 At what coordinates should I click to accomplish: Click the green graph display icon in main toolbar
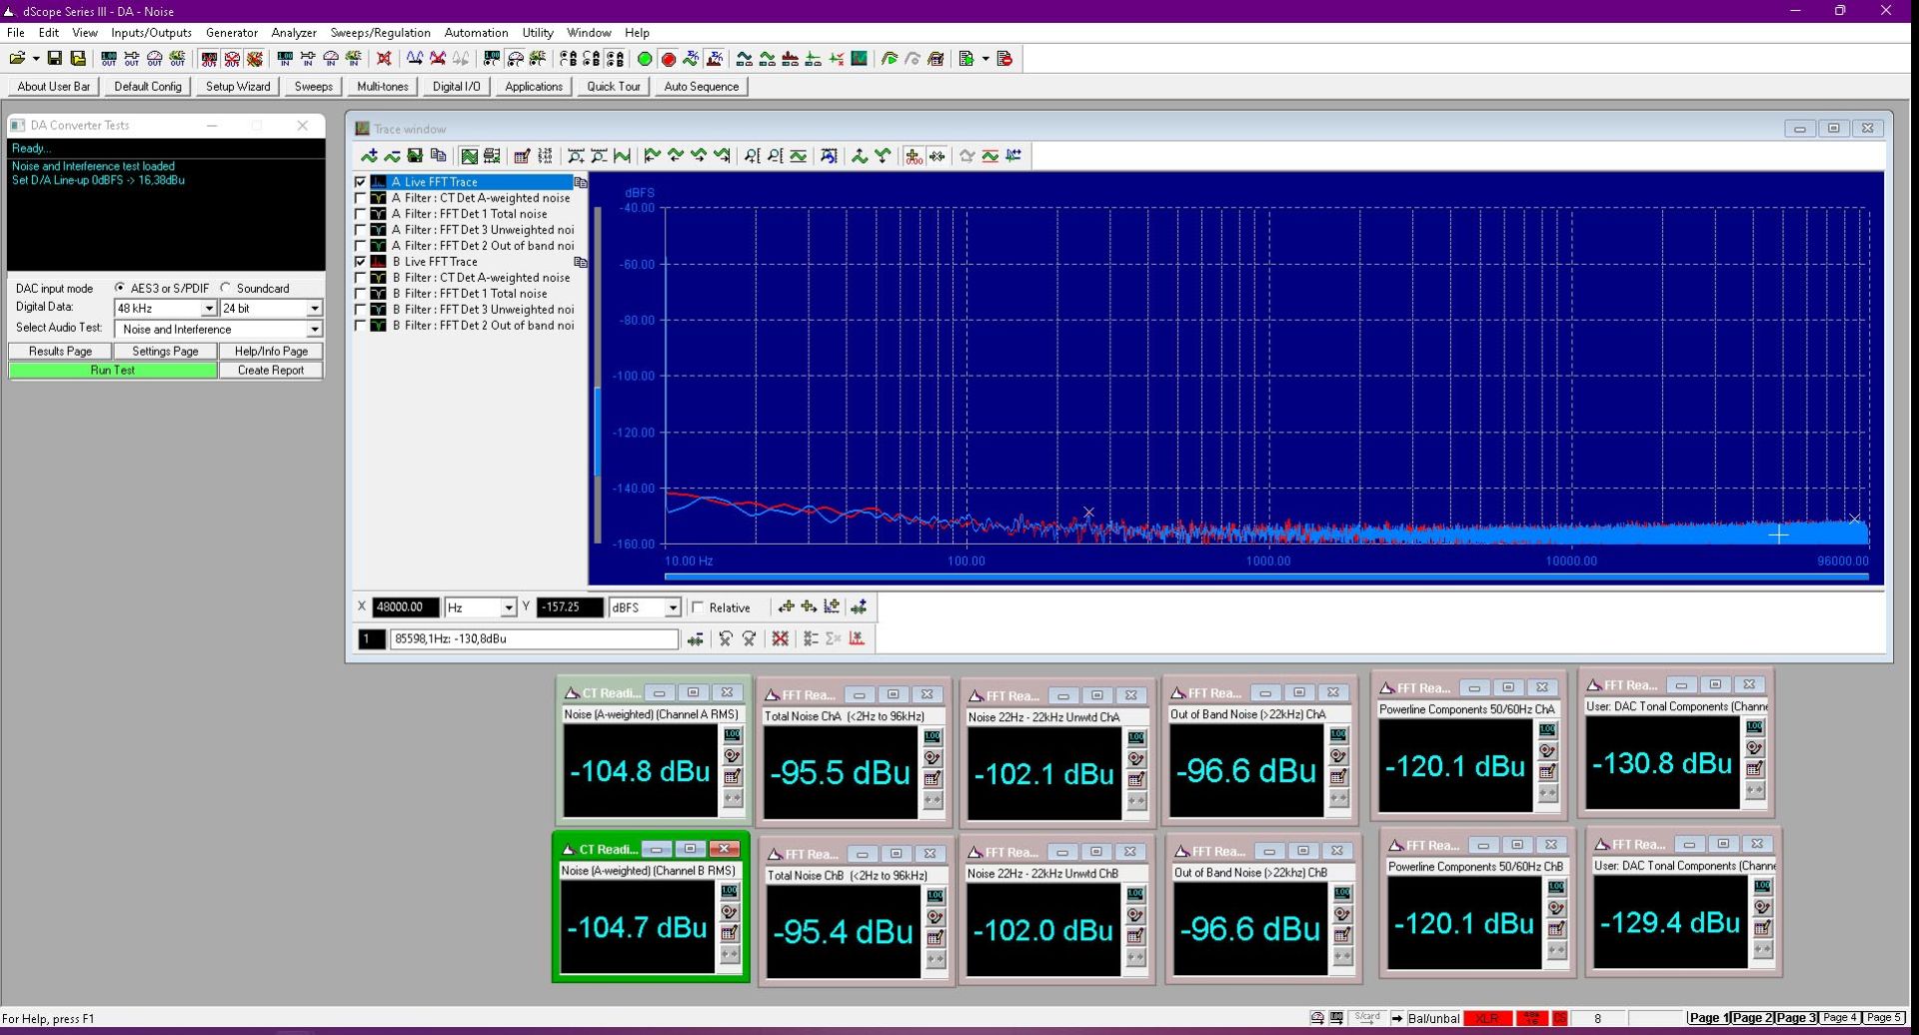point(859,59)
